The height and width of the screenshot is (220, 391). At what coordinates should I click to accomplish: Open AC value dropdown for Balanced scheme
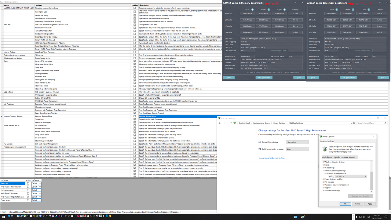coord(36,183)
